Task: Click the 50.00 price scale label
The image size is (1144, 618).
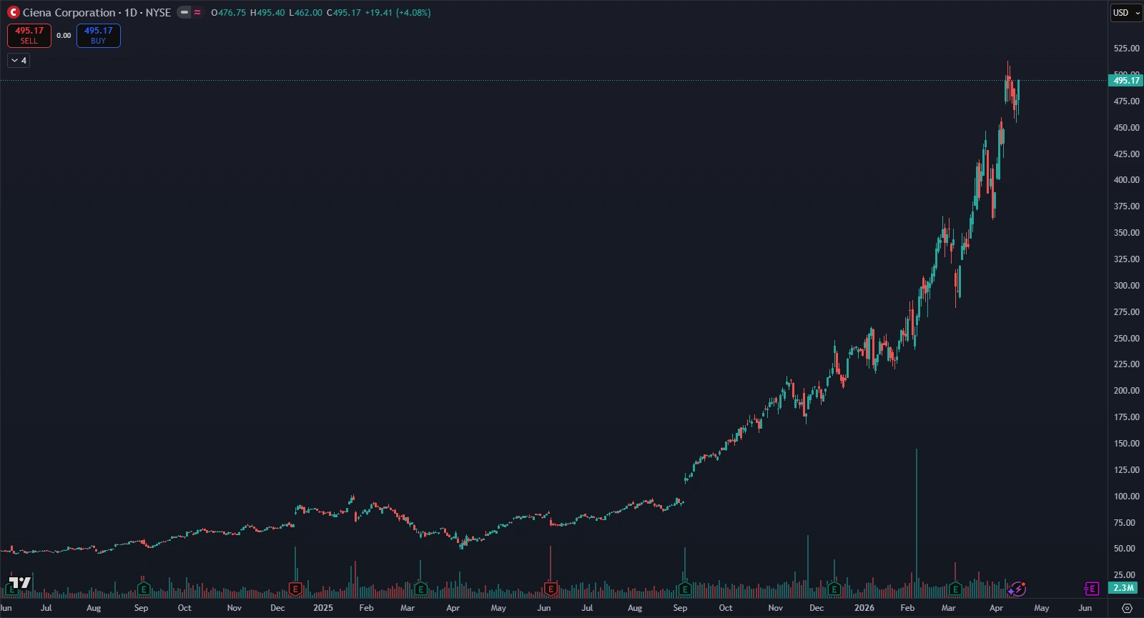Action: (1125, 549)
